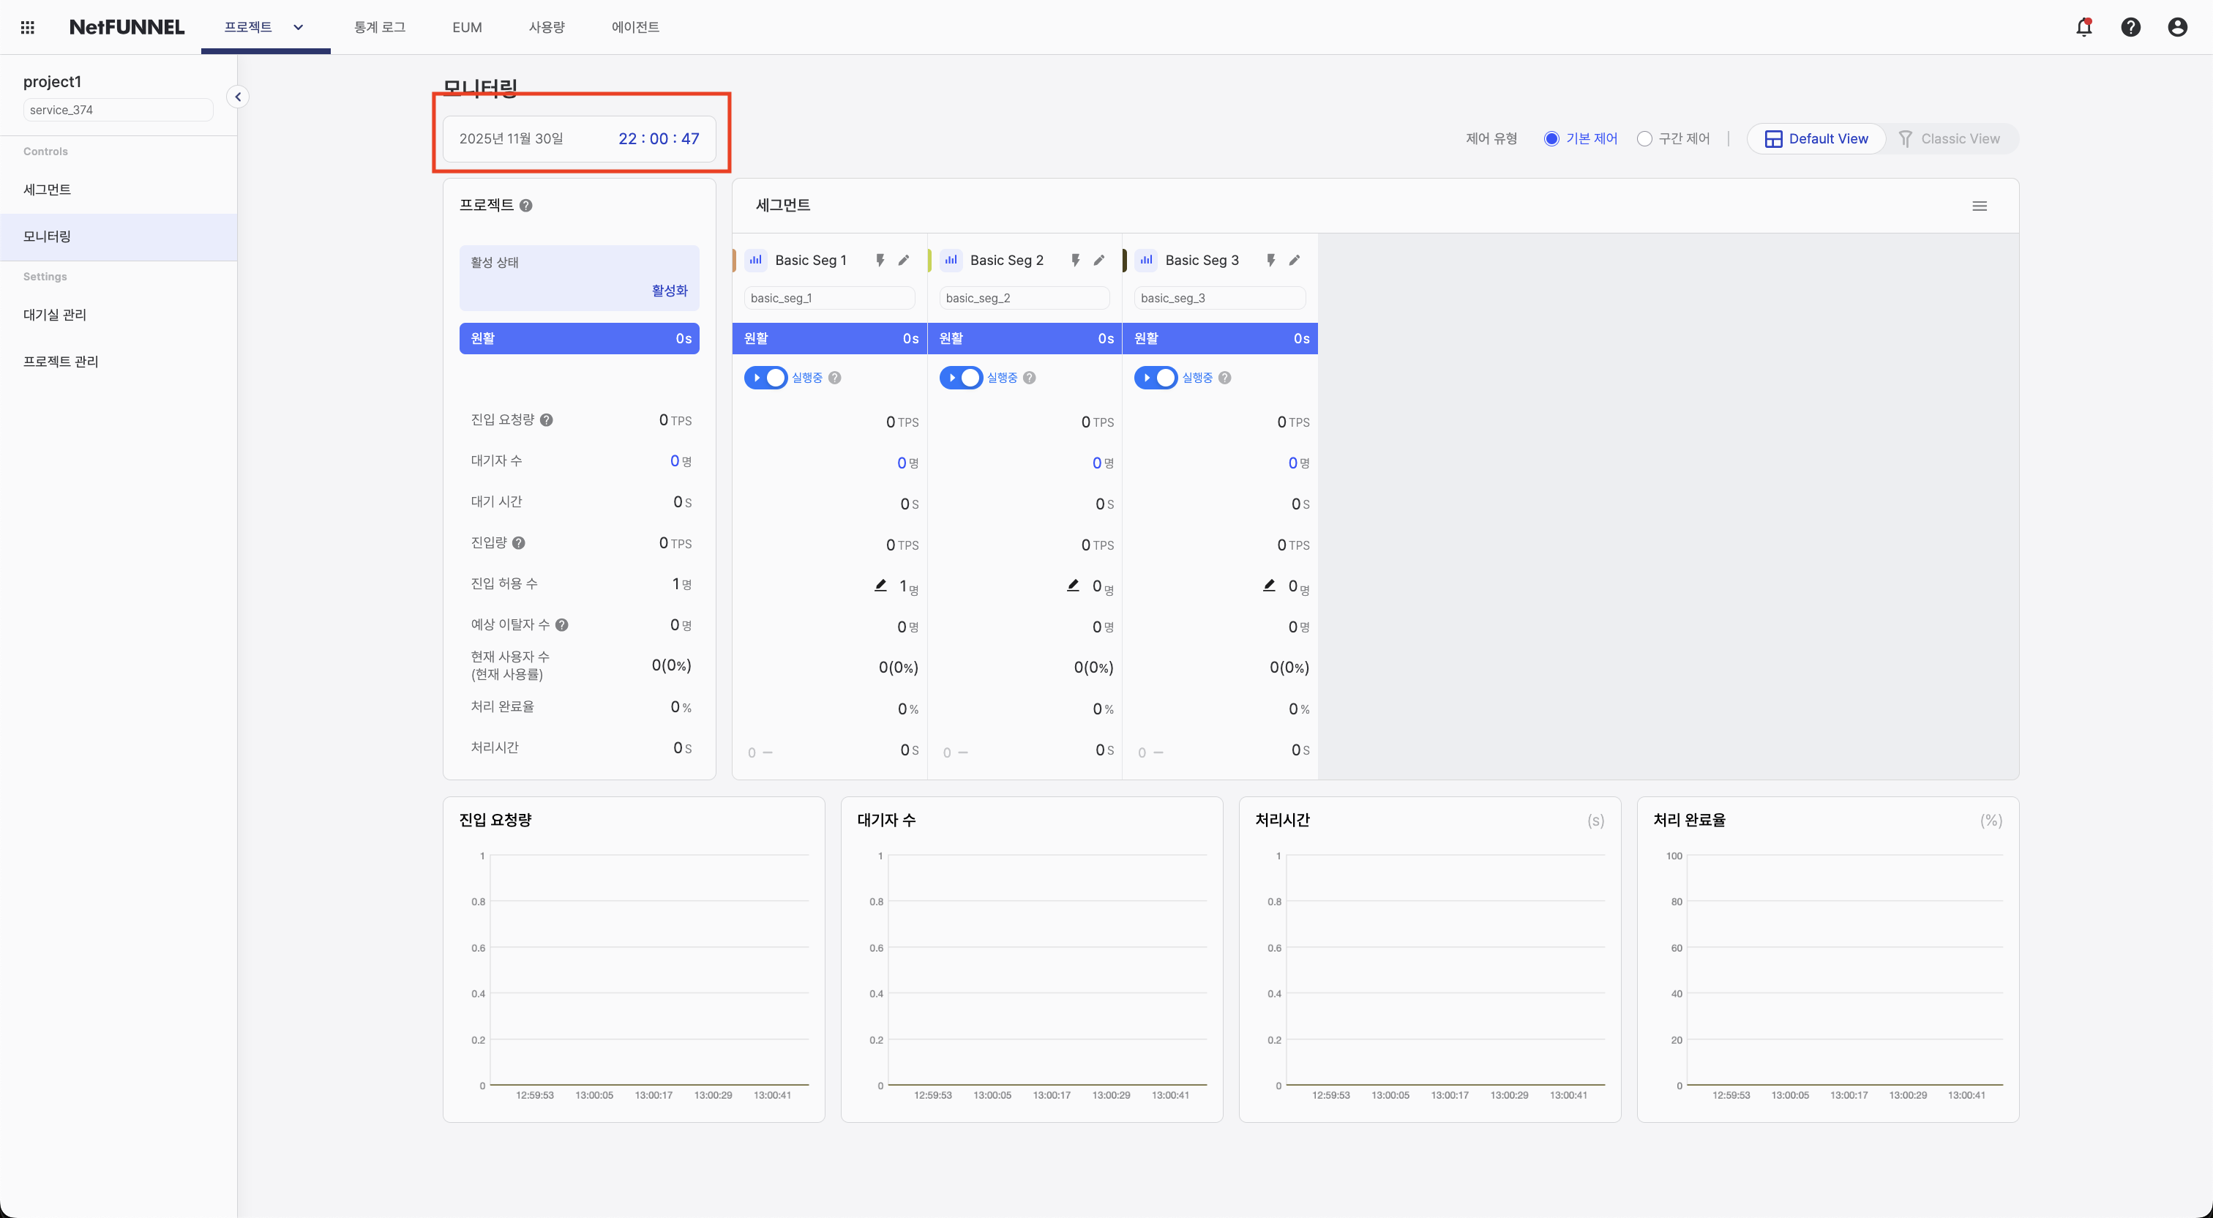Open the 통계 로그 tab

[x=379, y=28]
